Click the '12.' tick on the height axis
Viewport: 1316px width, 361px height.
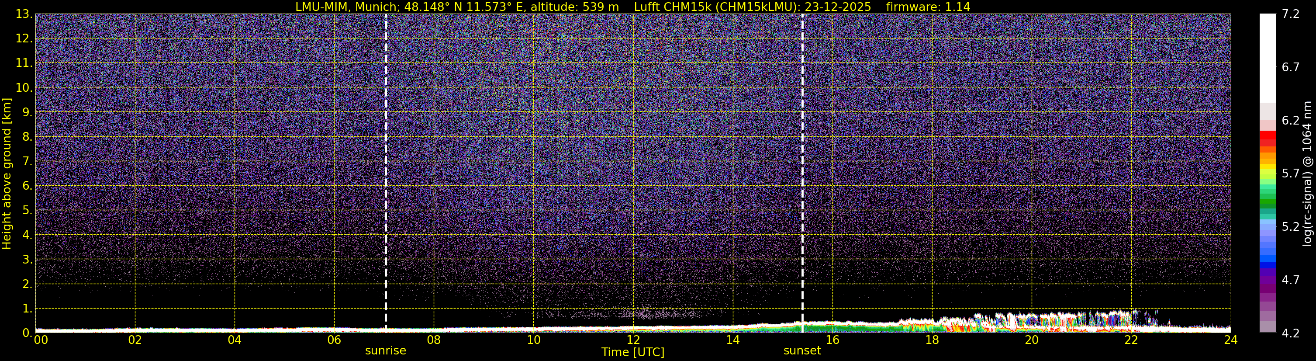click(x=24, y=39)
